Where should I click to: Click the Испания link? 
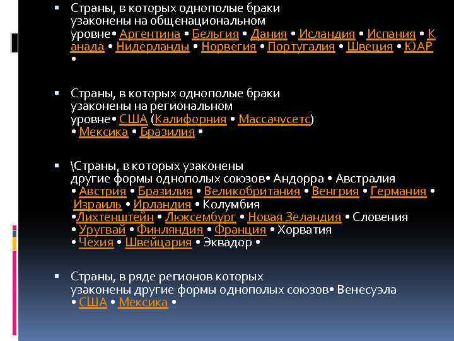coord(391,34)
